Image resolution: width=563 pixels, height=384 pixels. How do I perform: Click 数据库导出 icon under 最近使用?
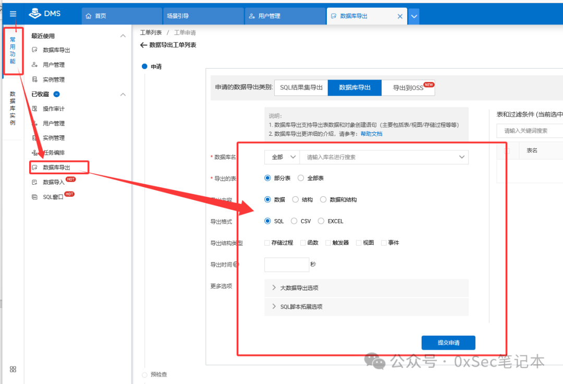coord(34,50)
